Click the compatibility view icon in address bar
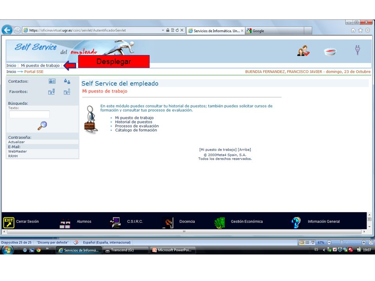375x281 pixels. [172, 30]
